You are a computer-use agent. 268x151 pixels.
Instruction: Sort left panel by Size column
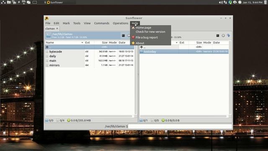(x=101, y=42)
